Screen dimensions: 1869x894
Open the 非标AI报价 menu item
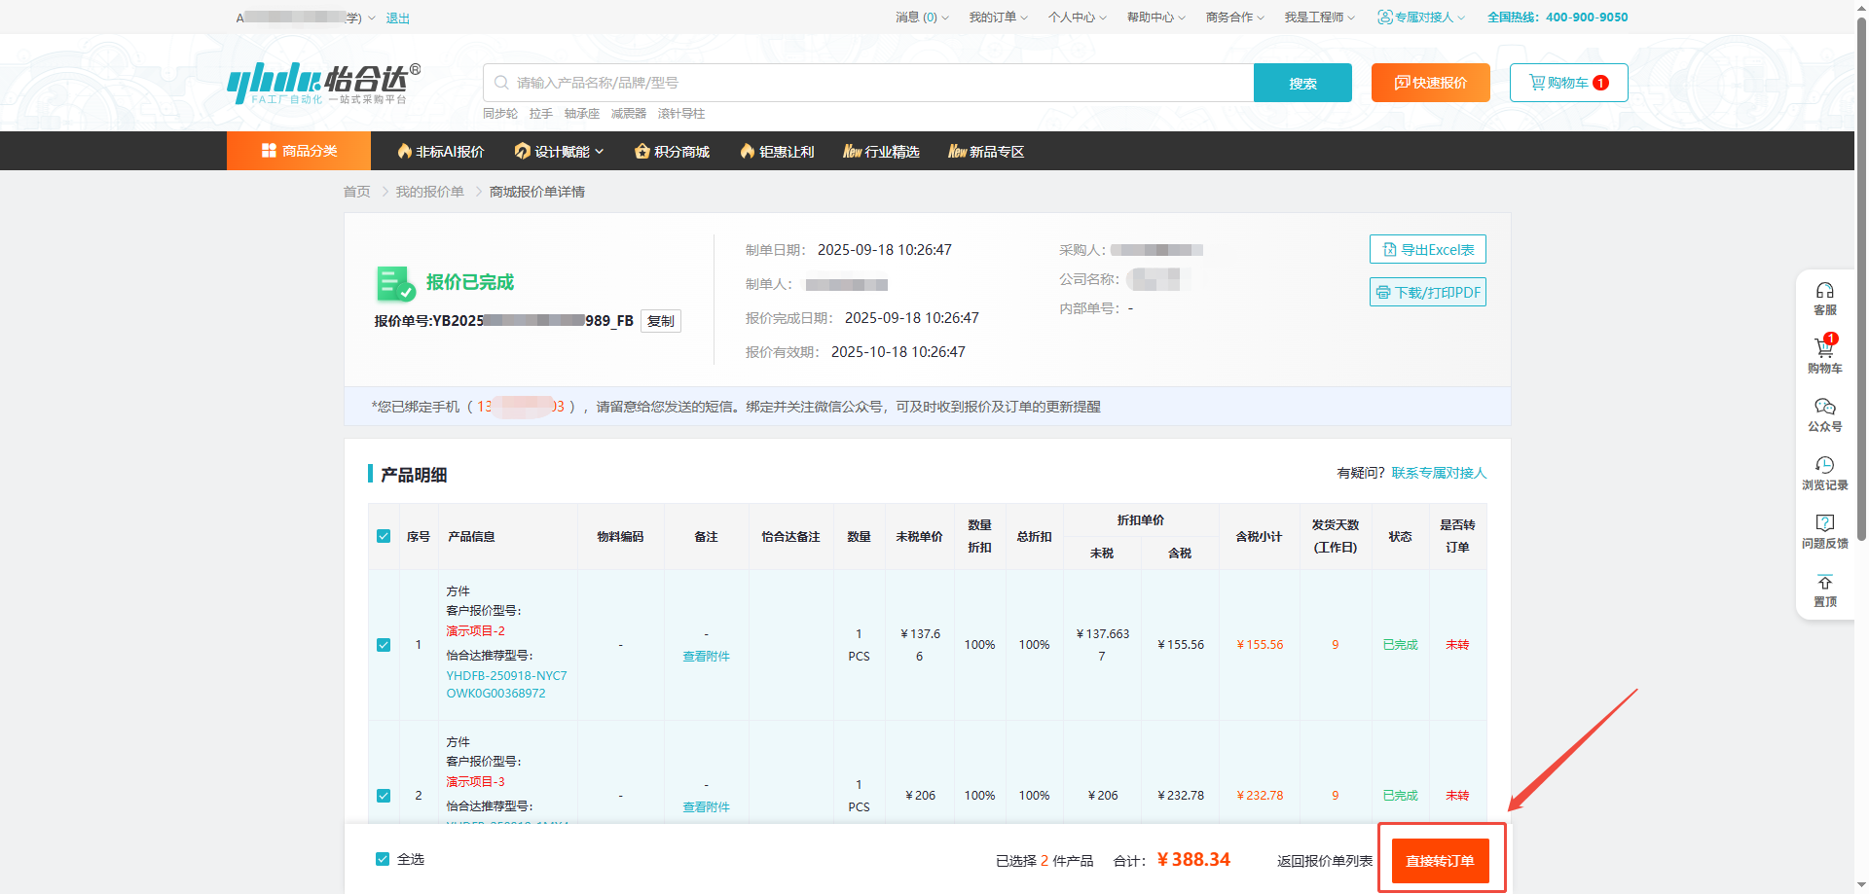[x=440, y=152]
